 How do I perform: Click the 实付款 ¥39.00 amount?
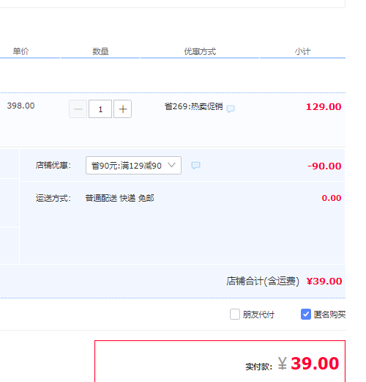pyautogui.click(x=308, y=364)
